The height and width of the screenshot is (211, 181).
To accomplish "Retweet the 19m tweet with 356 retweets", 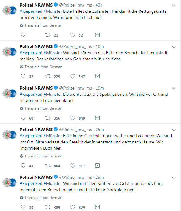I will pyautogui.click(x=48, y=118).
